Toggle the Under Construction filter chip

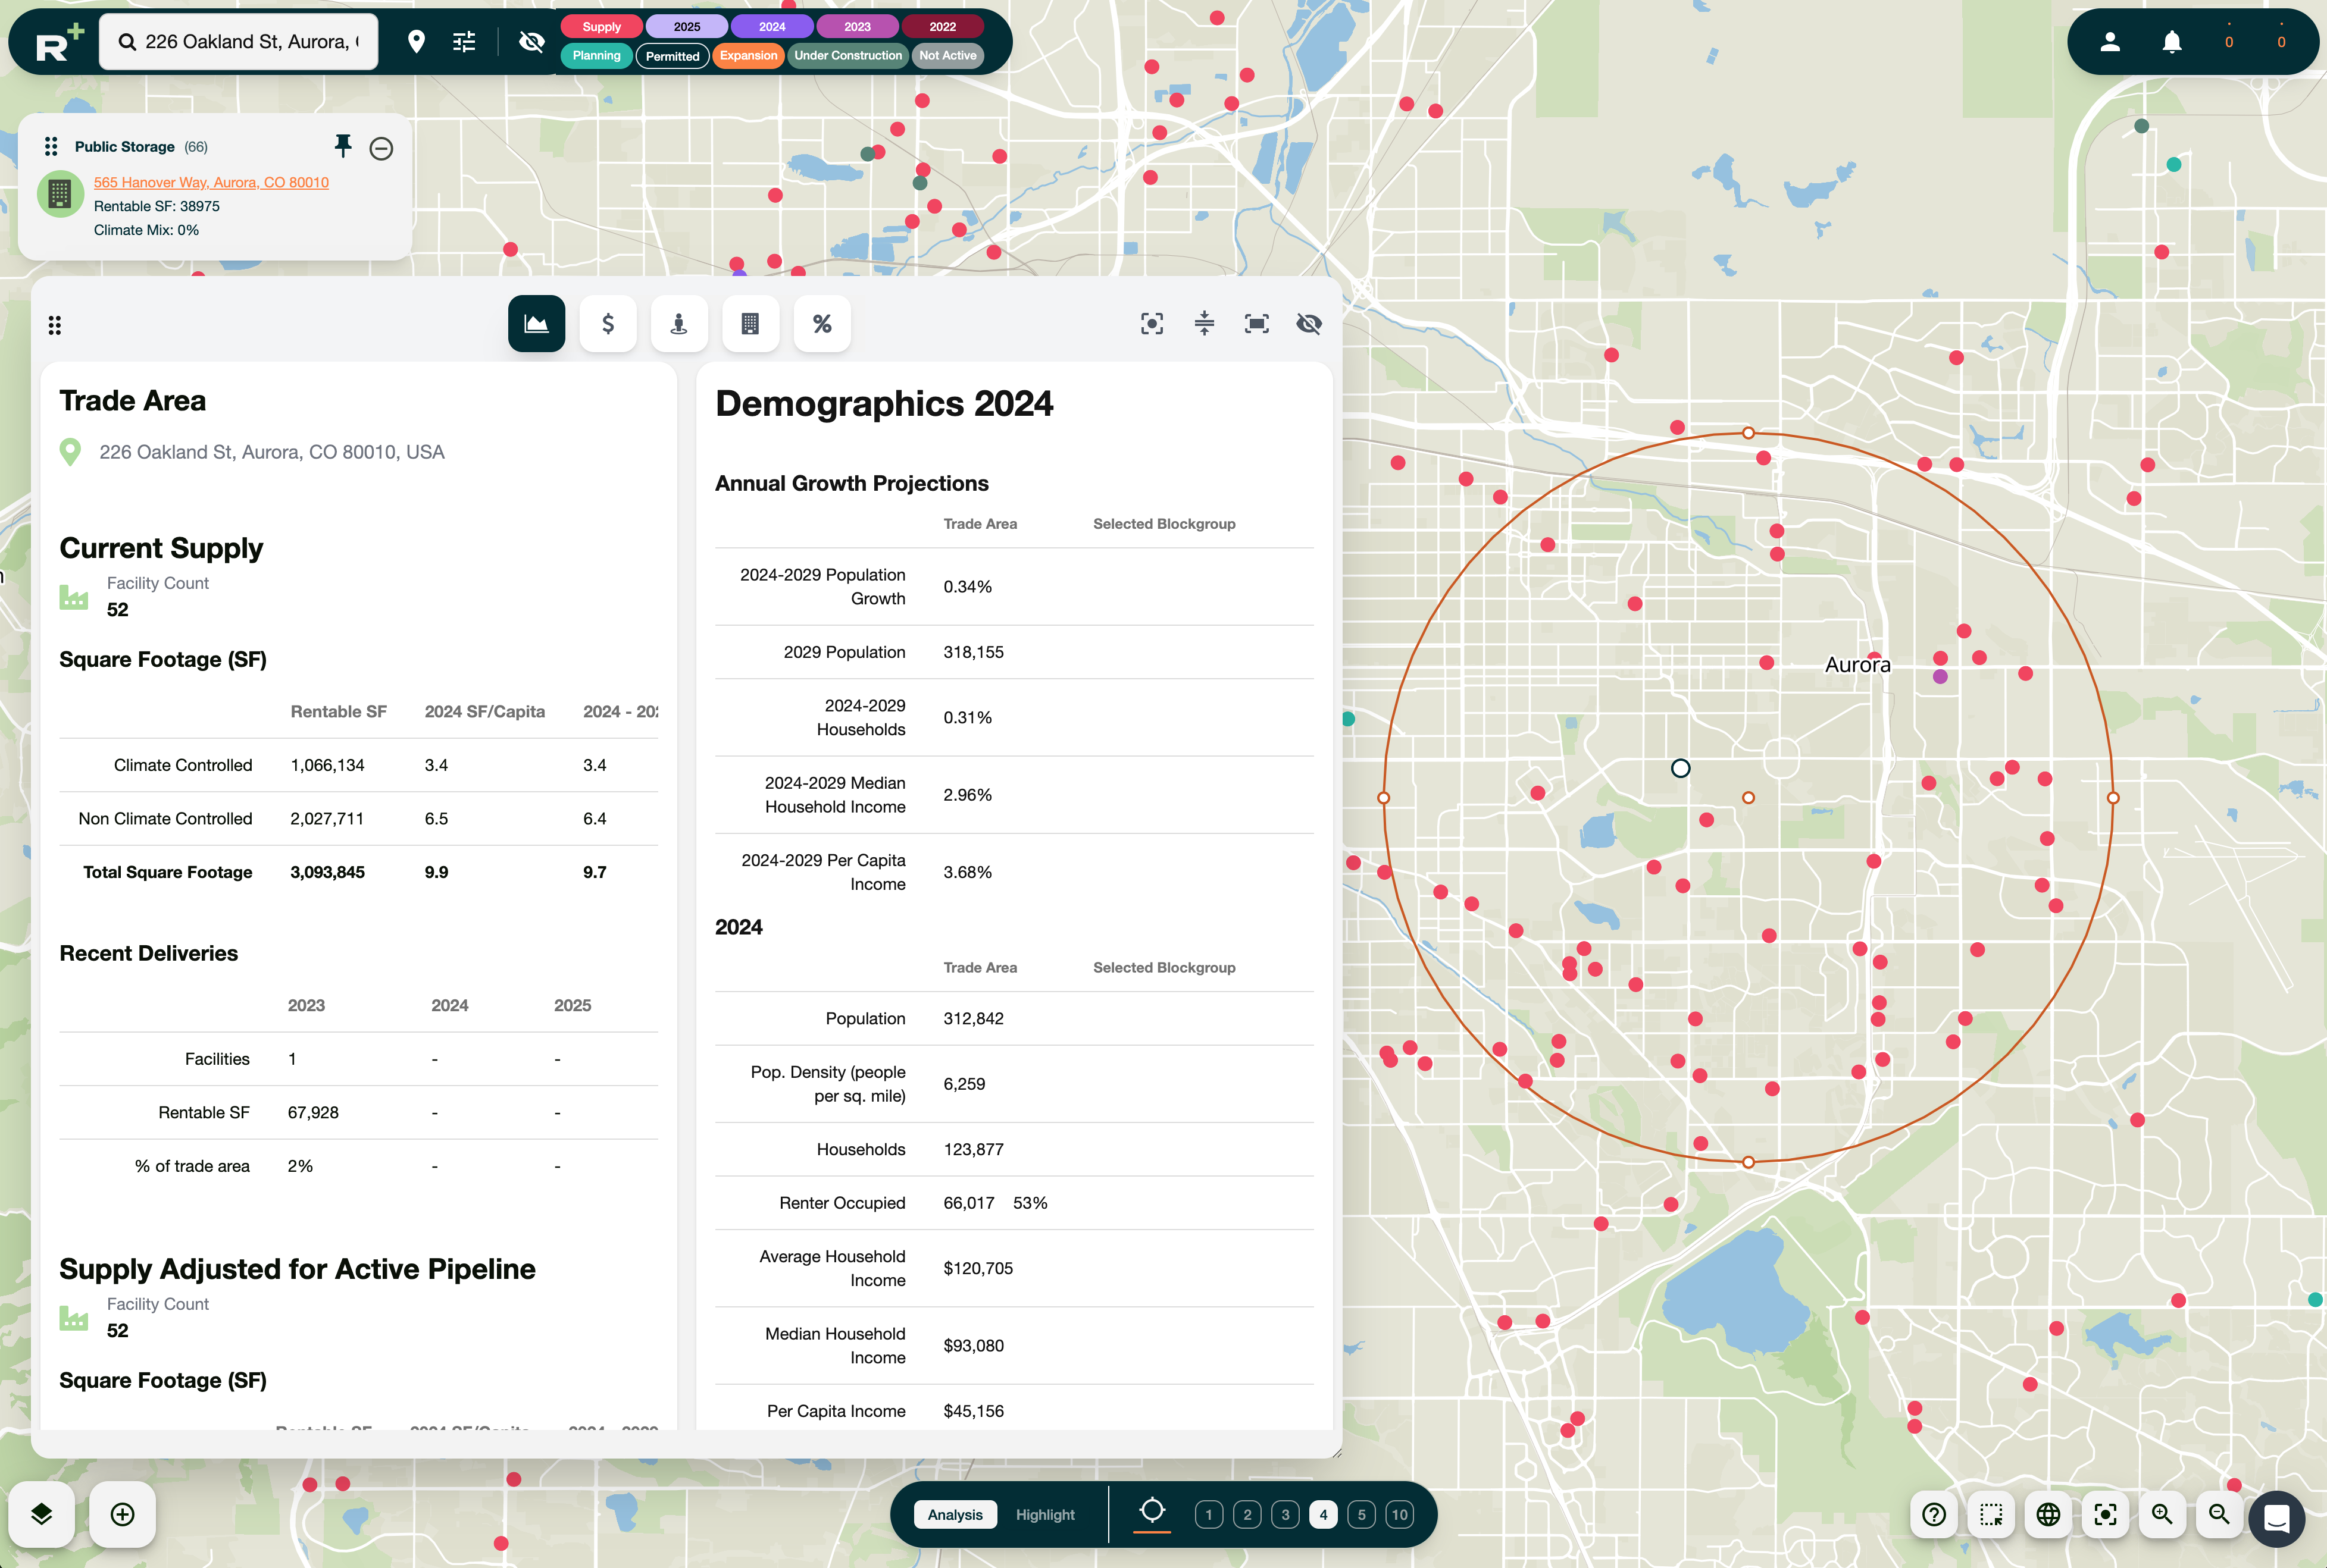tap(847, 56)
